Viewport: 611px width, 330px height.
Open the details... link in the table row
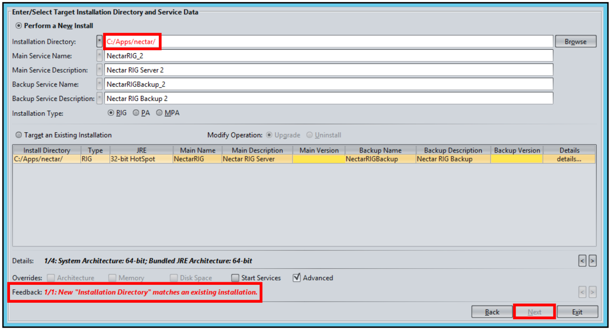569,159
